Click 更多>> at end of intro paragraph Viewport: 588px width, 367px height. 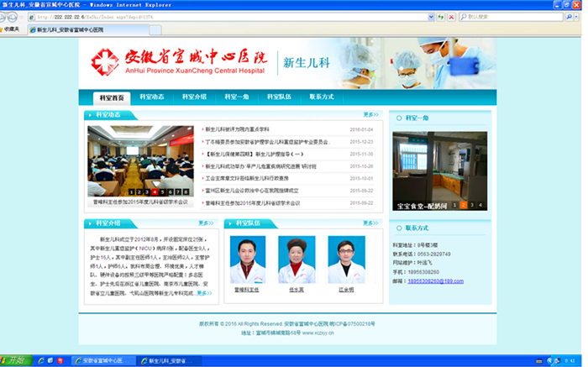tap(204, 293)
